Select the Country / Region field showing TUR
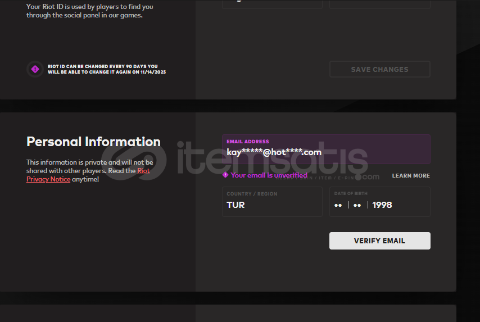Viewport: 480px width, 322px height. pyautogui.click(x=272, y=202)
